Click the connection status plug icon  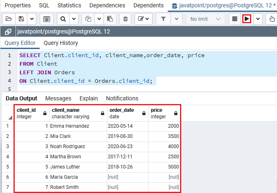[x=8, y=32]
